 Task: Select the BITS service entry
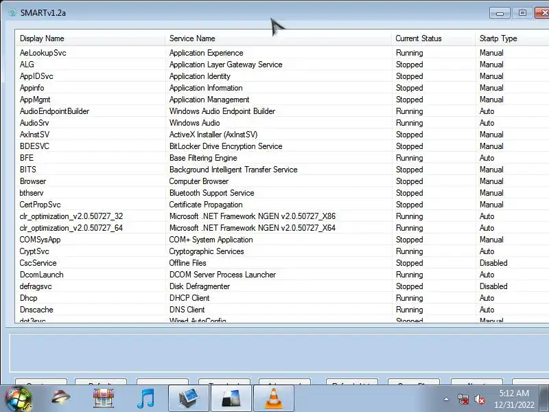point(28,170)
